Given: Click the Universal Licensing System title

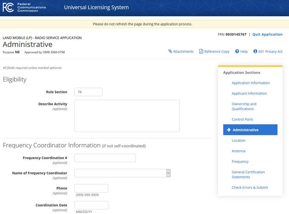Looking at the screenshot, I should click(x=97, y=8).
